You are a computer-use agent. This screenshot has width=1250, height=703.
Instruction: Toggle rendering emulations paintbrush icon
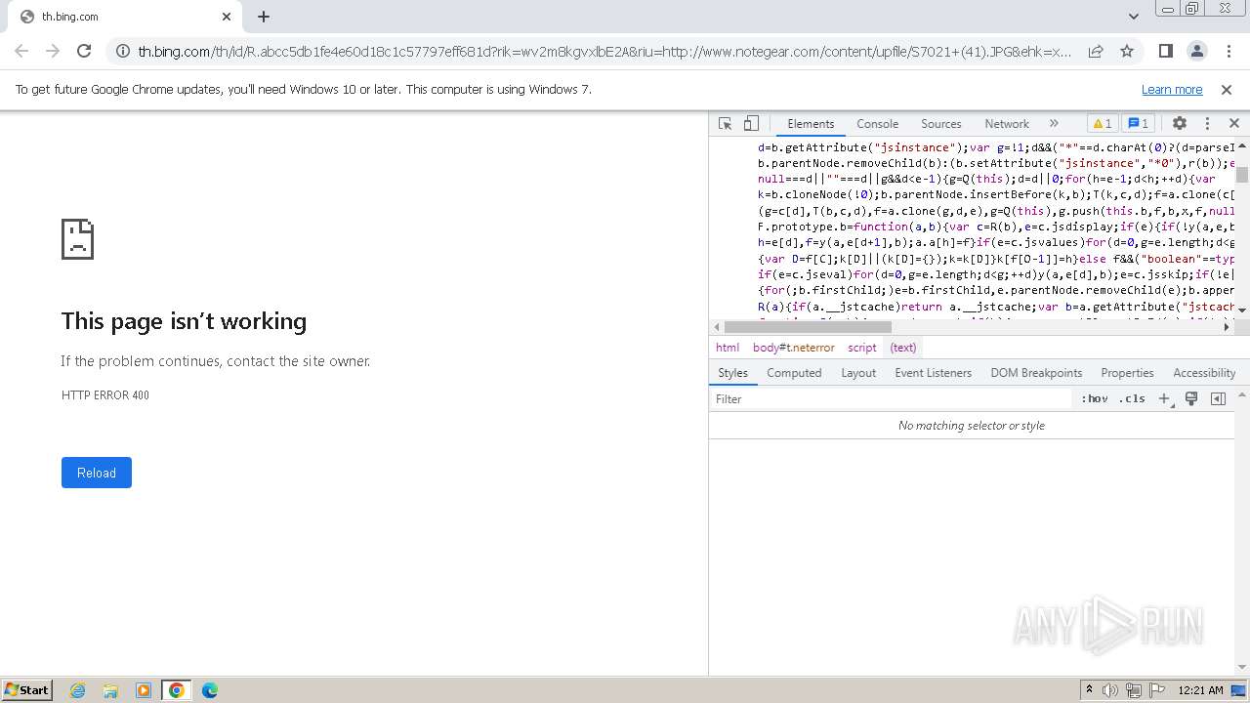[x=1191, y=399]
